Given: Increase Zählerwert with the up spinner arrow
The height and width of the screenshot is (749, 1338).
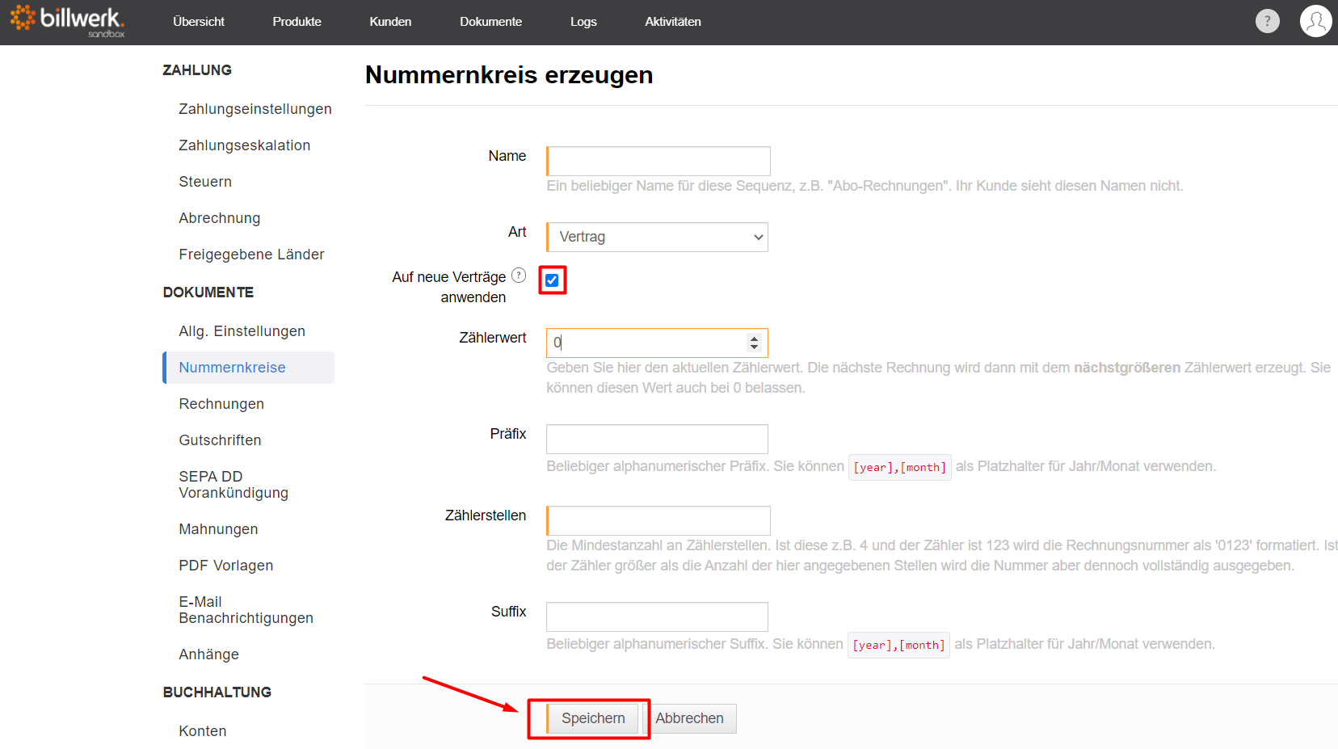Looking at the screenshot, I should coord(754,338).
